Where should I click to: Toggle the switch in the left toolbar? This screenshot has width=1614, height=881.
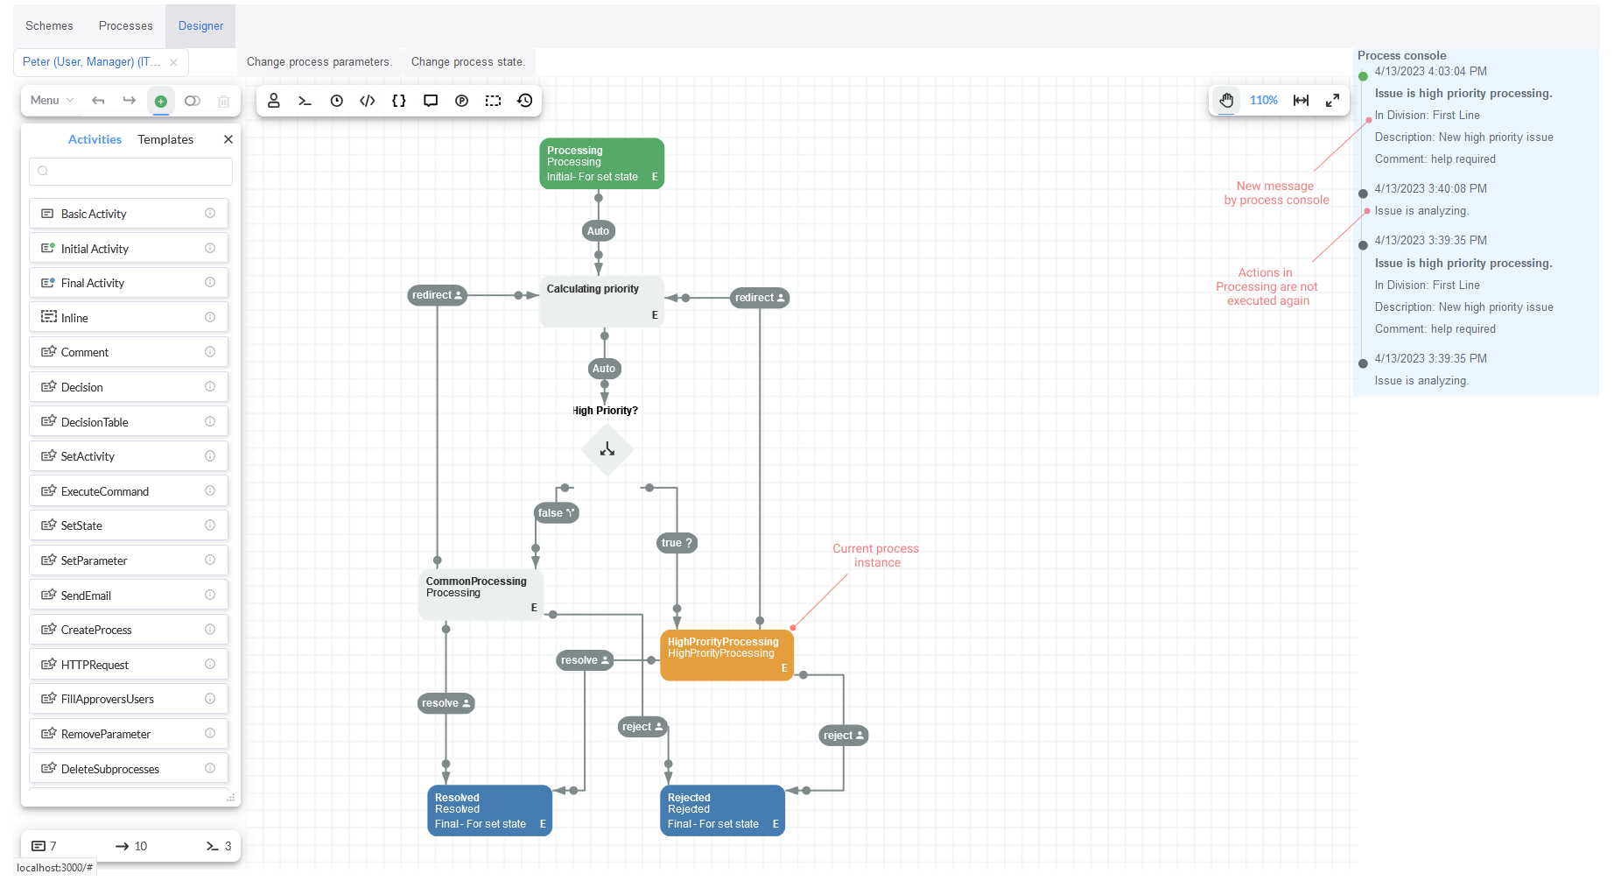coord(193,101)
